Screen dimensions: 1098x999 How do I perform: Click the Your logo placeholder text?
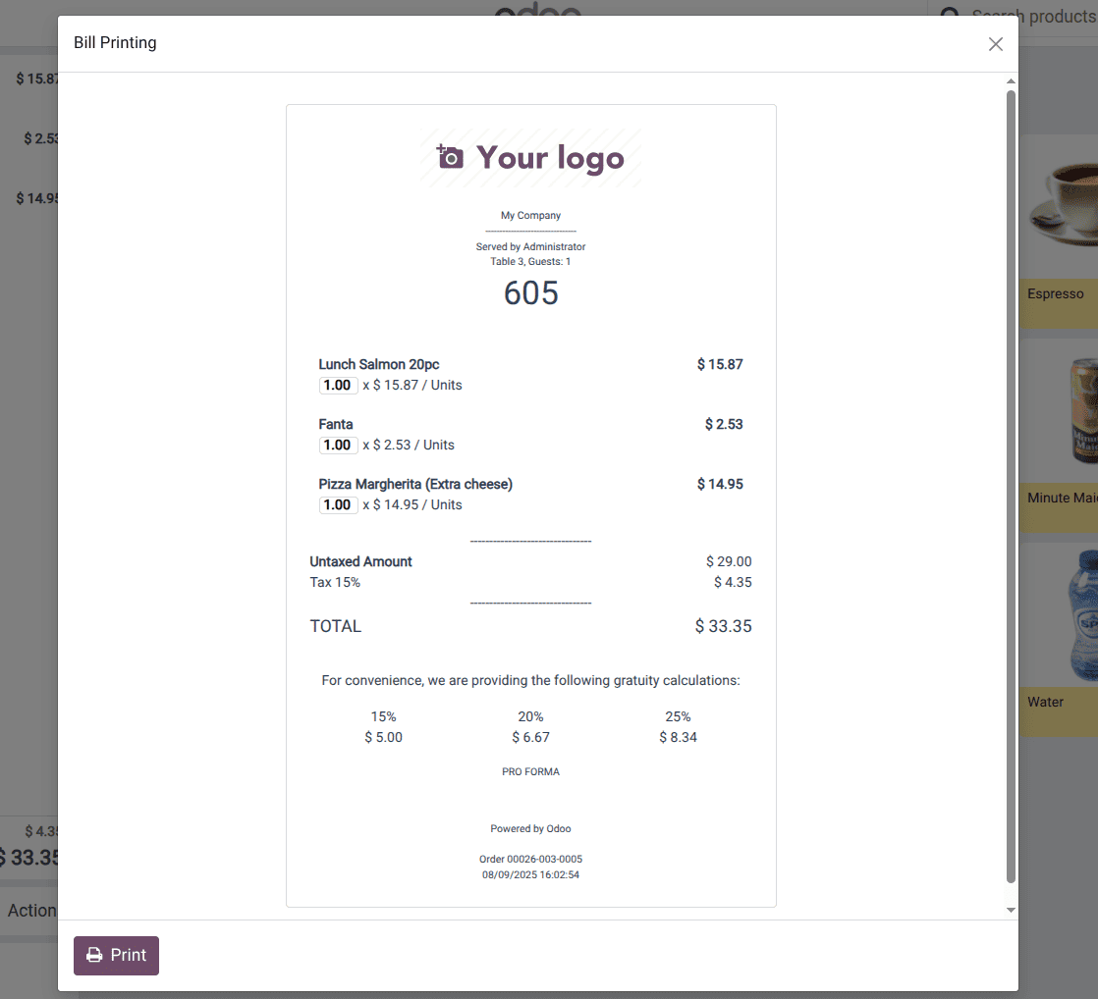550,158
